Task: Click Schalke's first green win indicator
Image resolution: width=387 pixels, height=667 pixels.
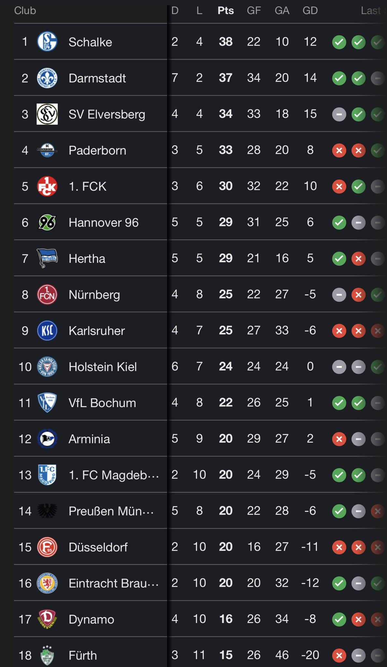Action: point(339,42)
